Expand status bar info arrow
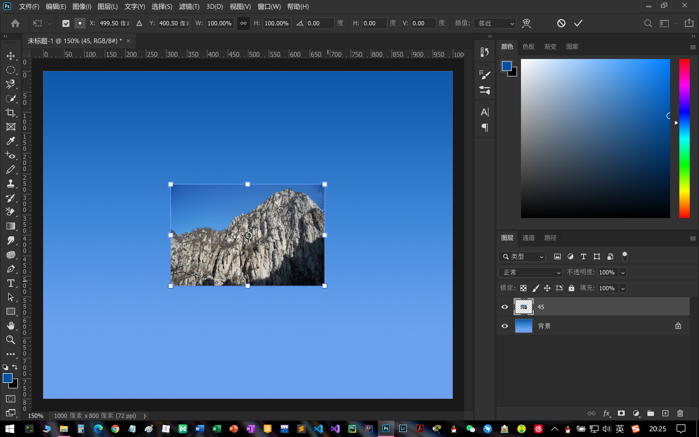This screenshot has height=437, width=699. point(145,416)
